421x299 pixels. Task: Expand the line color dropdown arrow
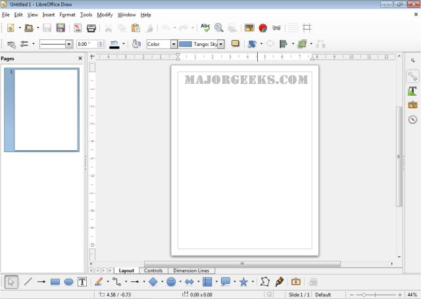click(x=124, y=44)
